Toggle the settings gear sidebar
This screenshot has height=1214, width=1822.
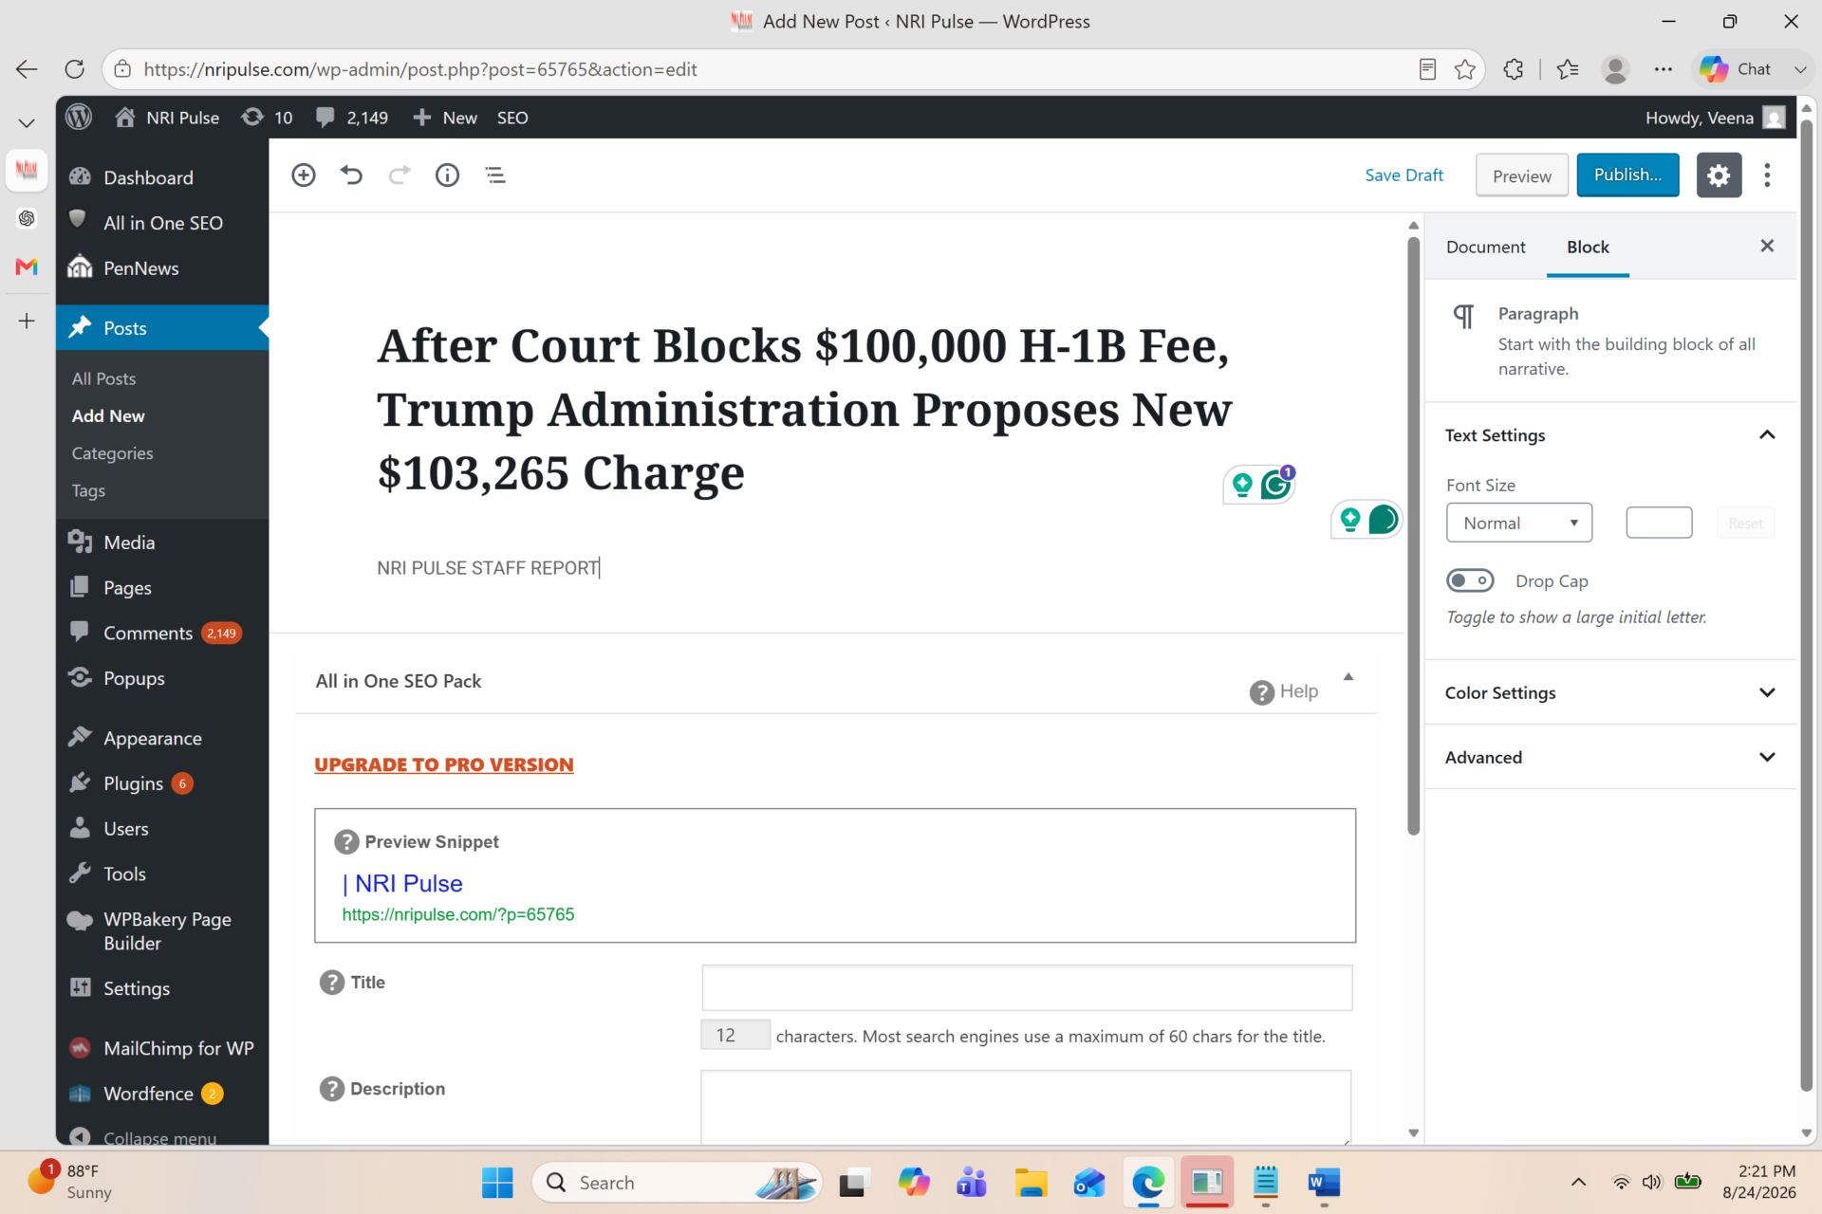coord(1719,175)
